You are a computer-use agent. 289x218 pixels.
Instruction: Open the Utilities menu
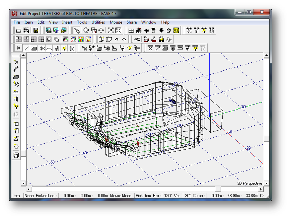click(98, 22)
